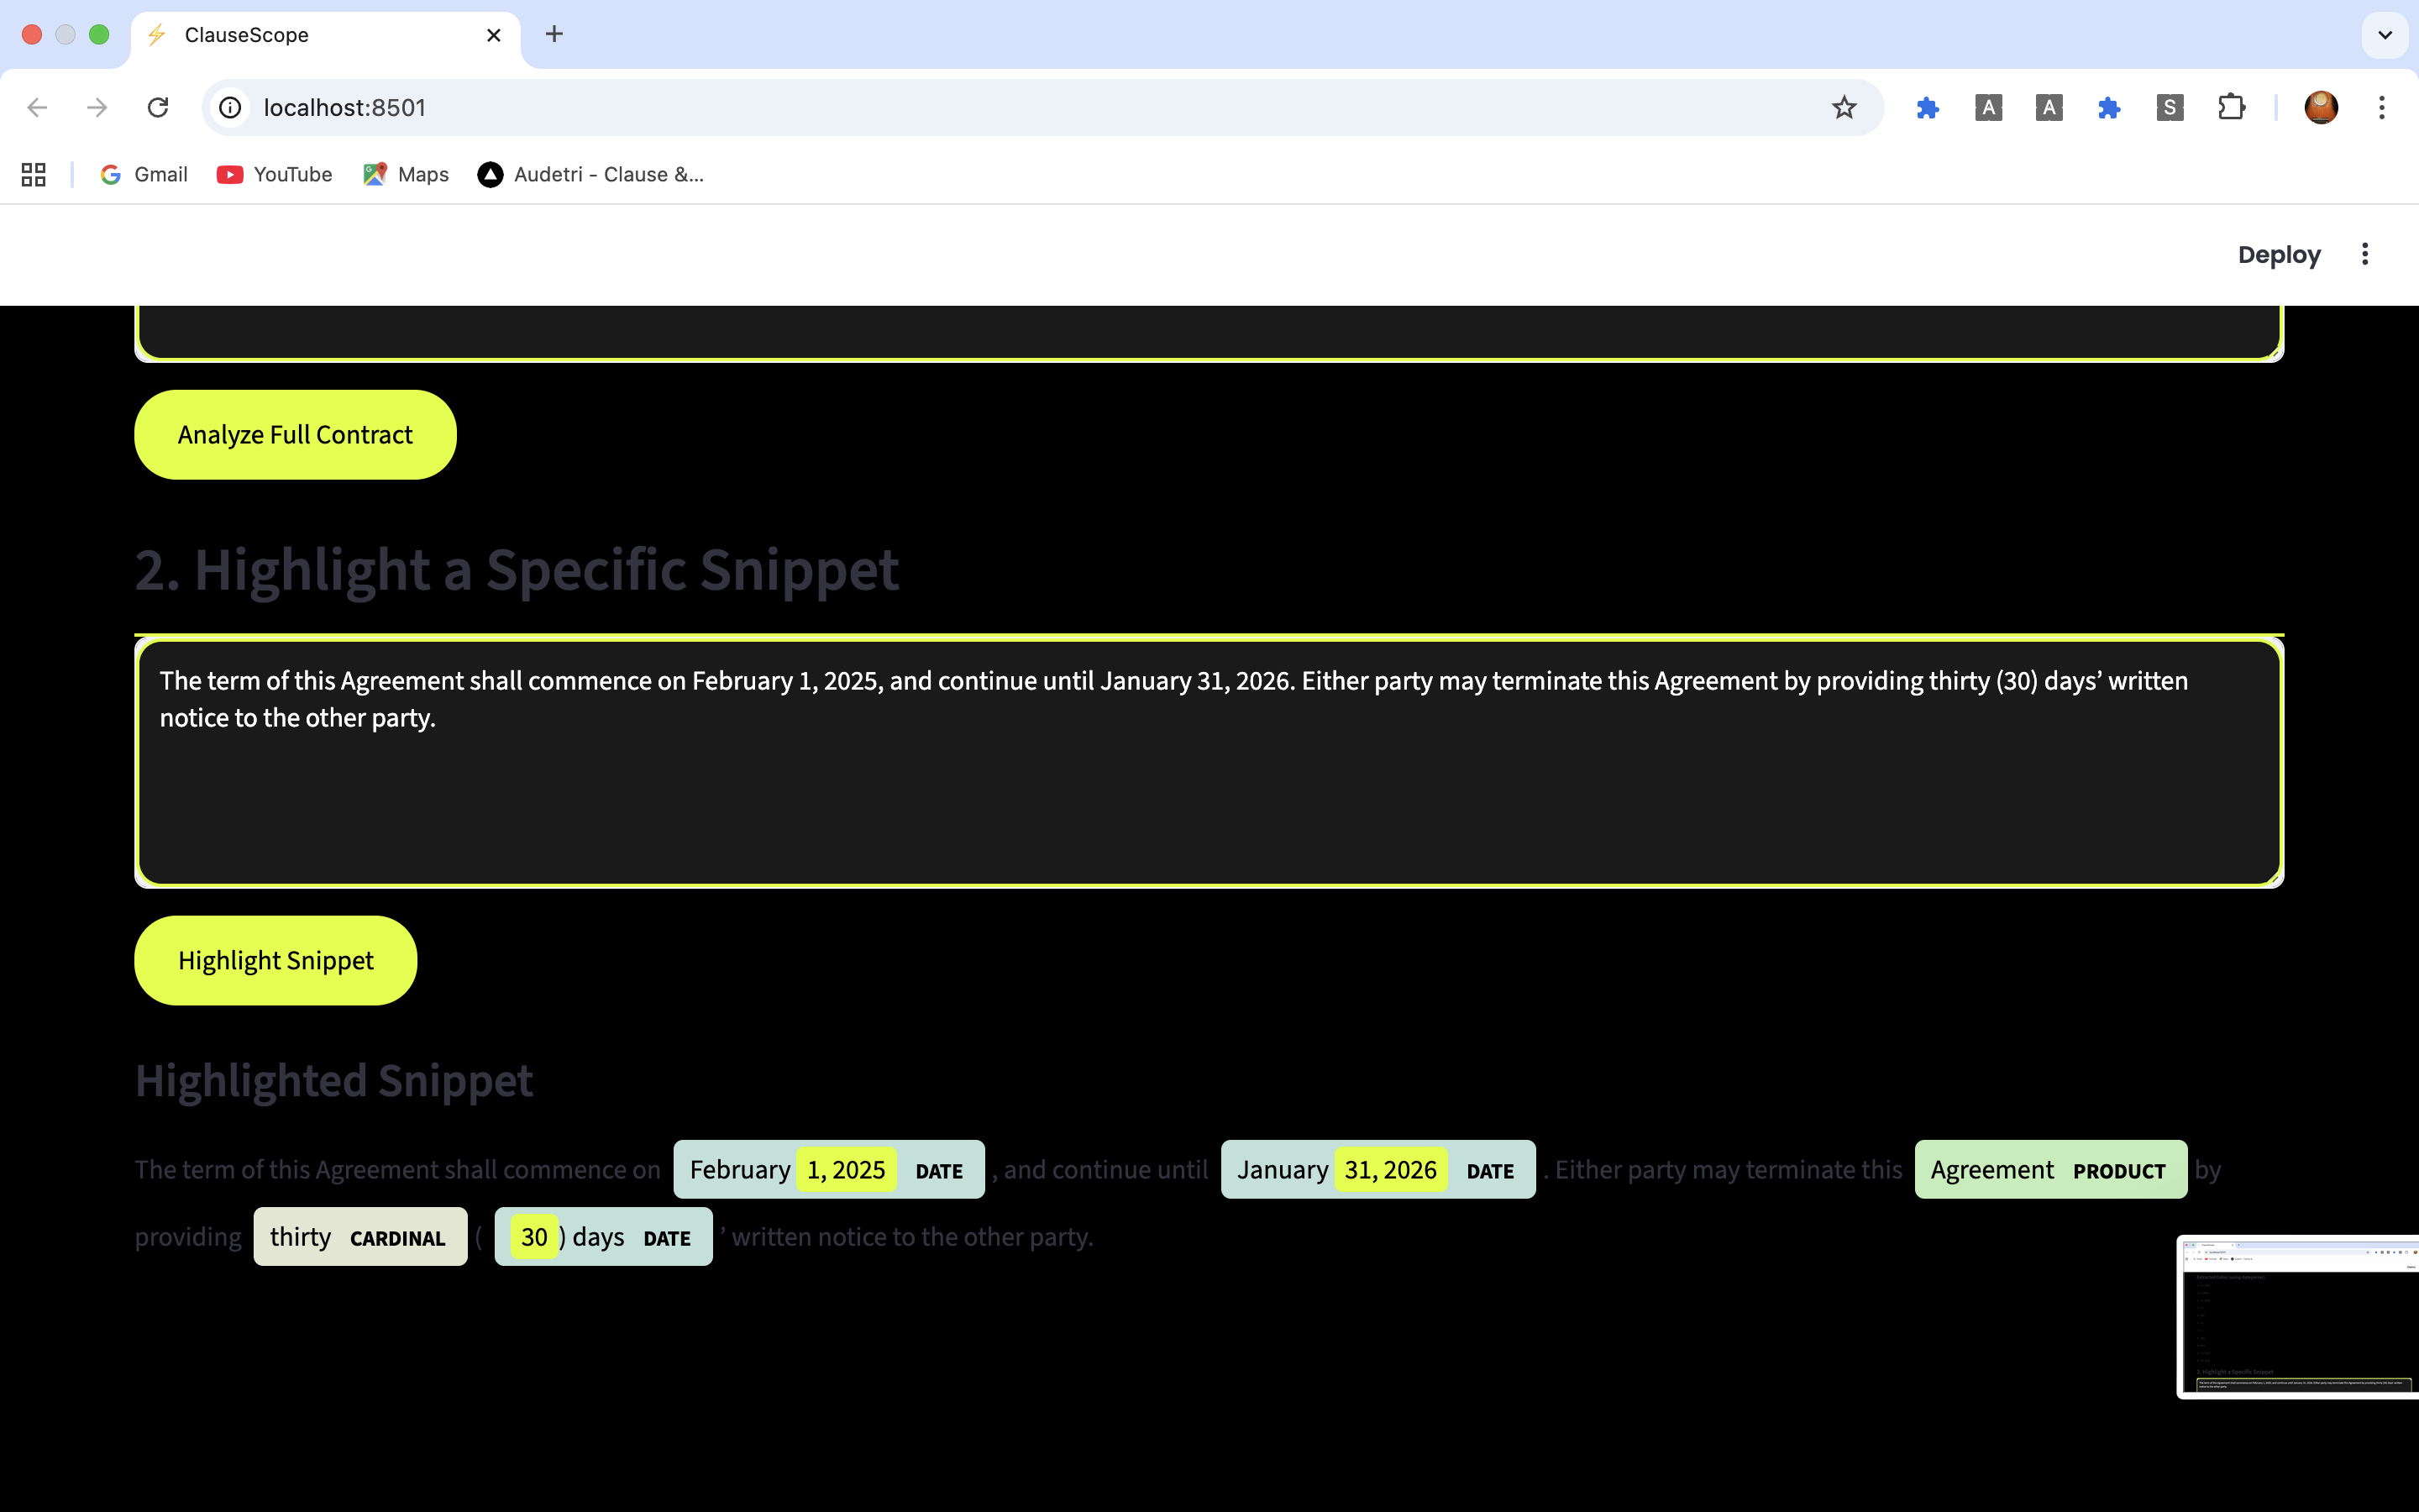The height and width of the screenshot is (1512, 2419).
Task: Open a new browser tab
Action: (554, 35)
